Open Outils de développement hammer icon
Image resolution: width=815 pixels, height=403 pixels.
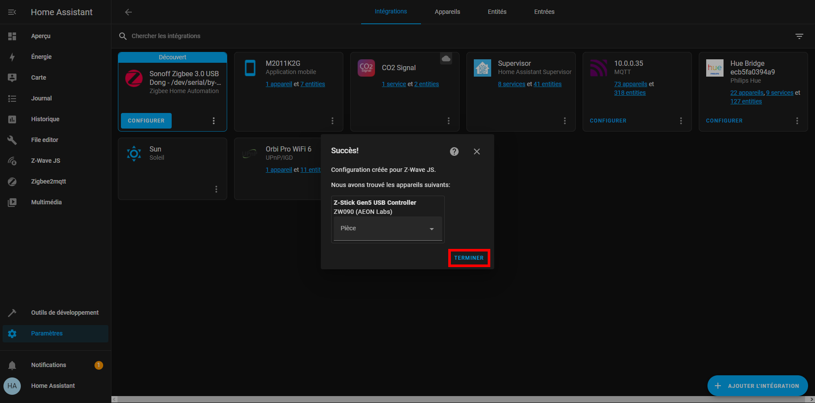coord(12,313)
